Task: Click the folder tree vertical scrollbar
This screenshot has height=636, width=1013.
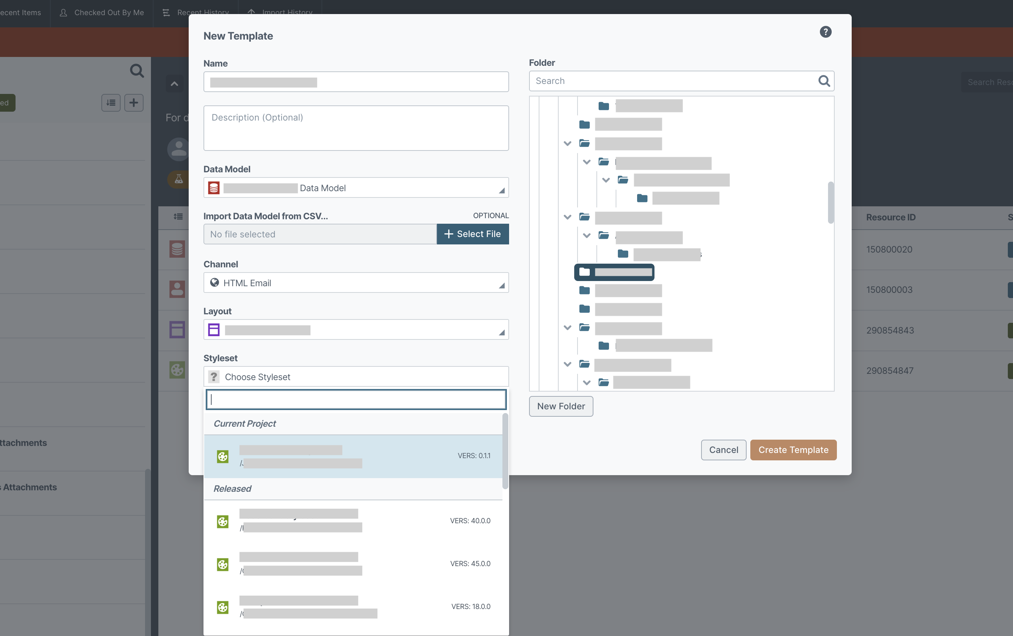Action: [x=831, y=203]
